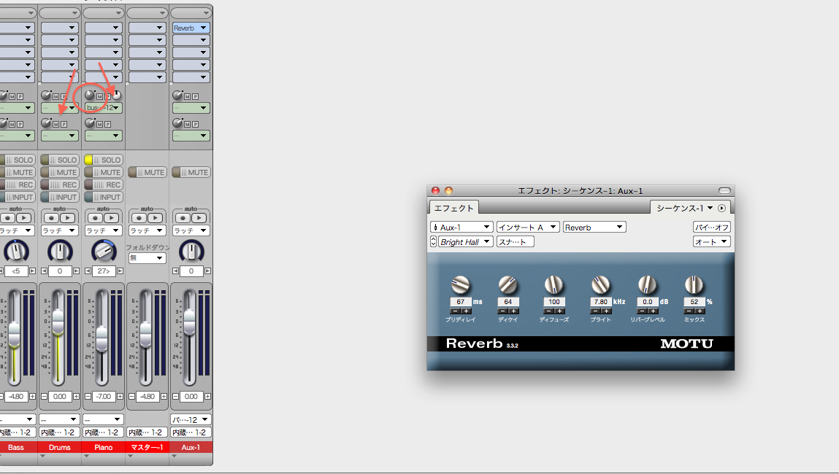Increase the Pre-delay value with plus button
839x474 pixels.
(466, 311)
